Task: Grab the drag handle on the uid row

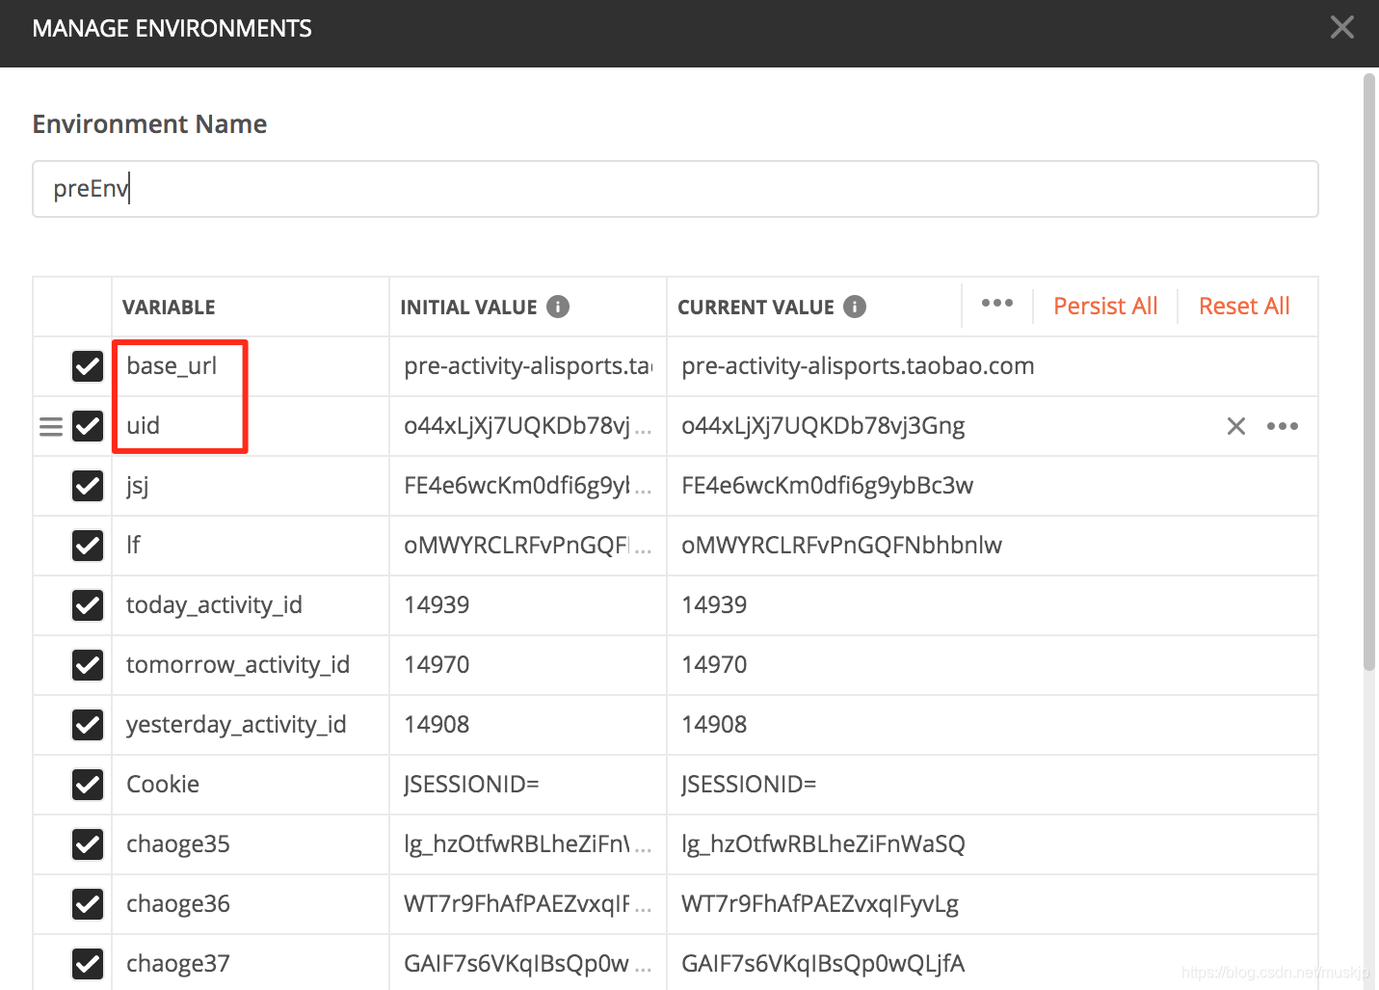Action: tap(51, 426)
